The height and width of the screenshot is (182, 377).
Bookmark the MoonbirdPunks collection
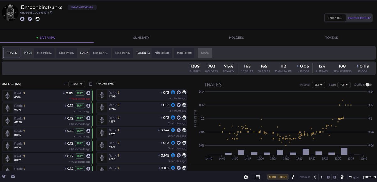[23, 7]
